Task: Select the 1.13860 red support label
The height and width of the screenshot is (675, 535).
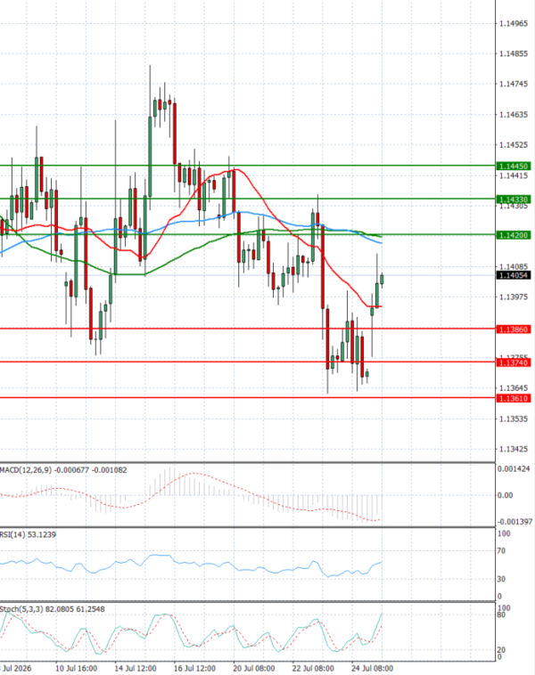Action: (513, 329)
